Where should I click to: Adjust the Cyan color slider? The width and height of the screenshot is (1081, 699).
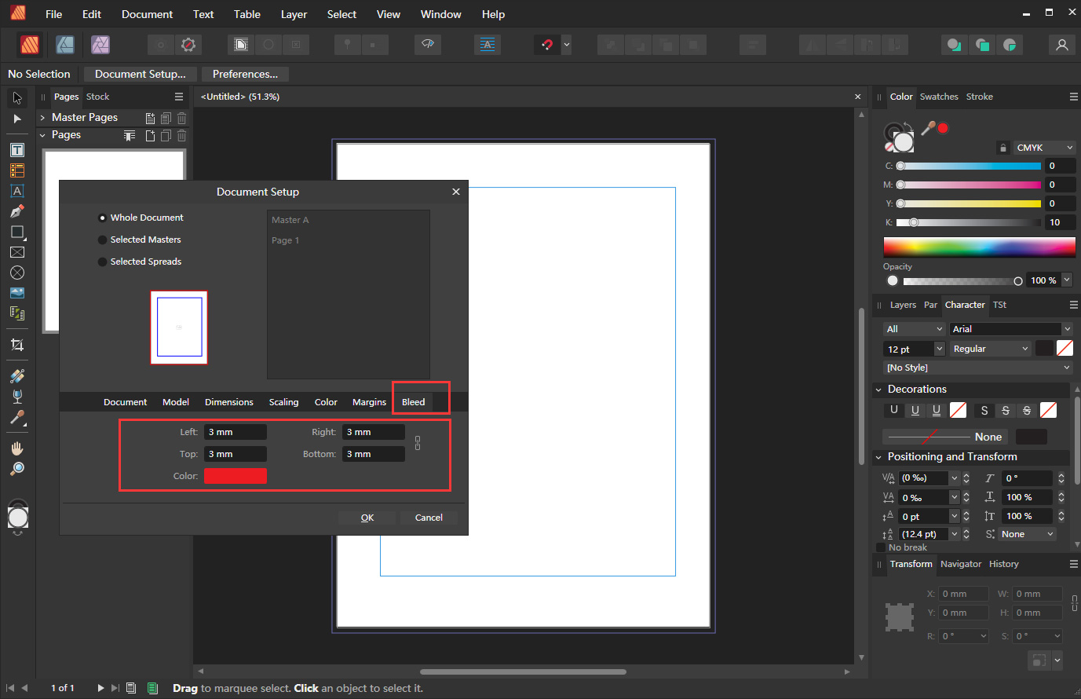pyautogui.click(x=969, y=166)
